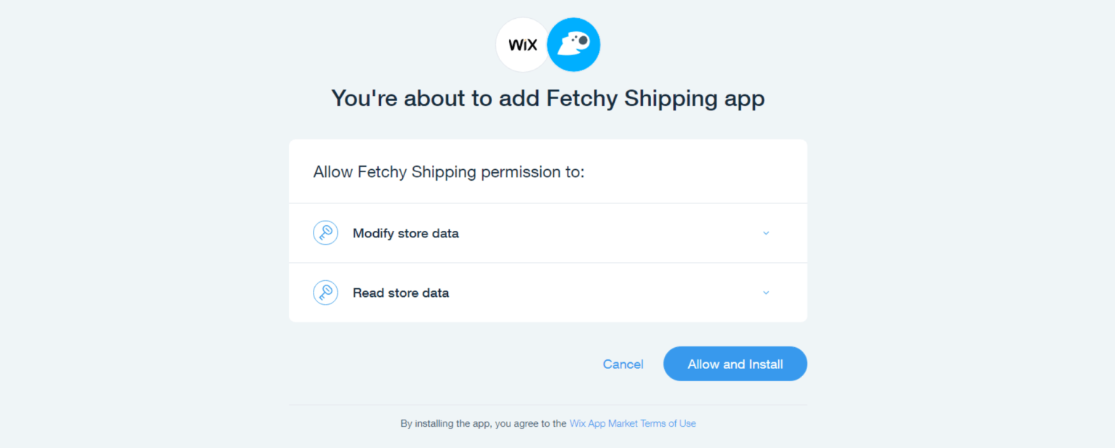Expand the Read store data permission details

766,292
